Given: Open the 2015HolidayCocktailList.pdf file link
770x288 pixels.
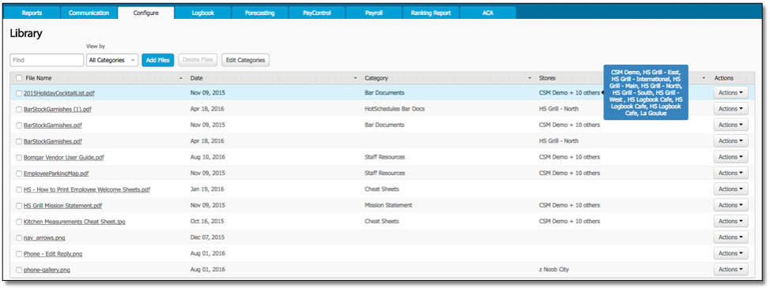Looking at the screenshot, I should point(59,93).
